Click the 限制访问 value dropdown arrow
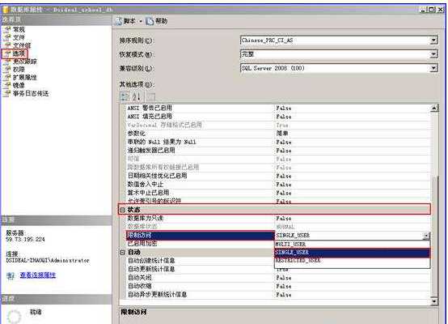The height and width of the screenshot is (324, 448). pos(426,236)
